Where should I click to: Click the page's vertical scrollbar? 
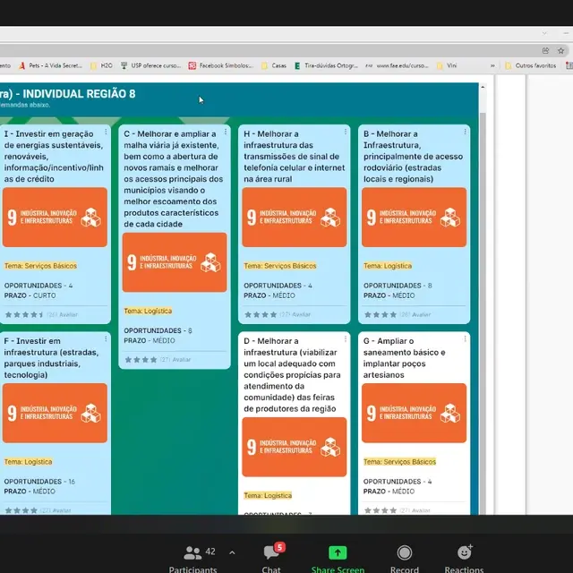tap(483, 269)
